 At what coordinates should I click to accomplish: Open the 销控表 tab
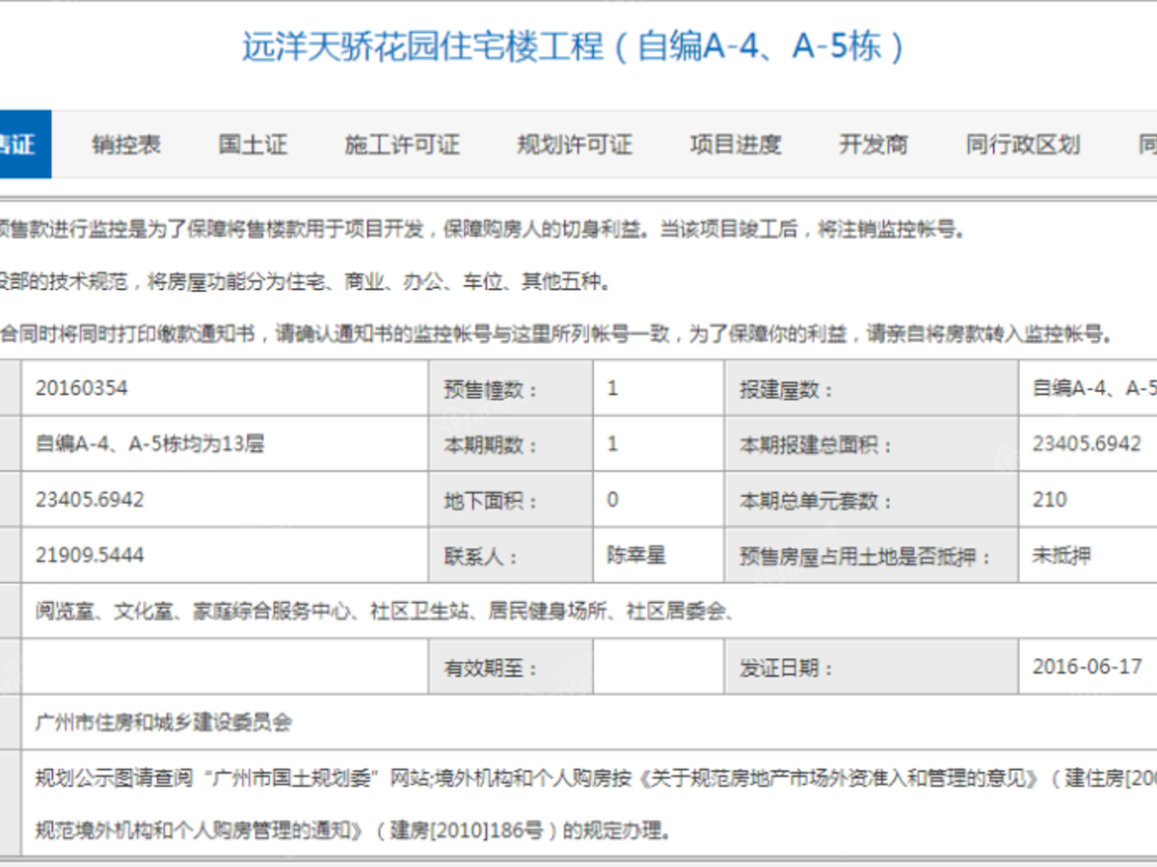(x=126, y=144)
